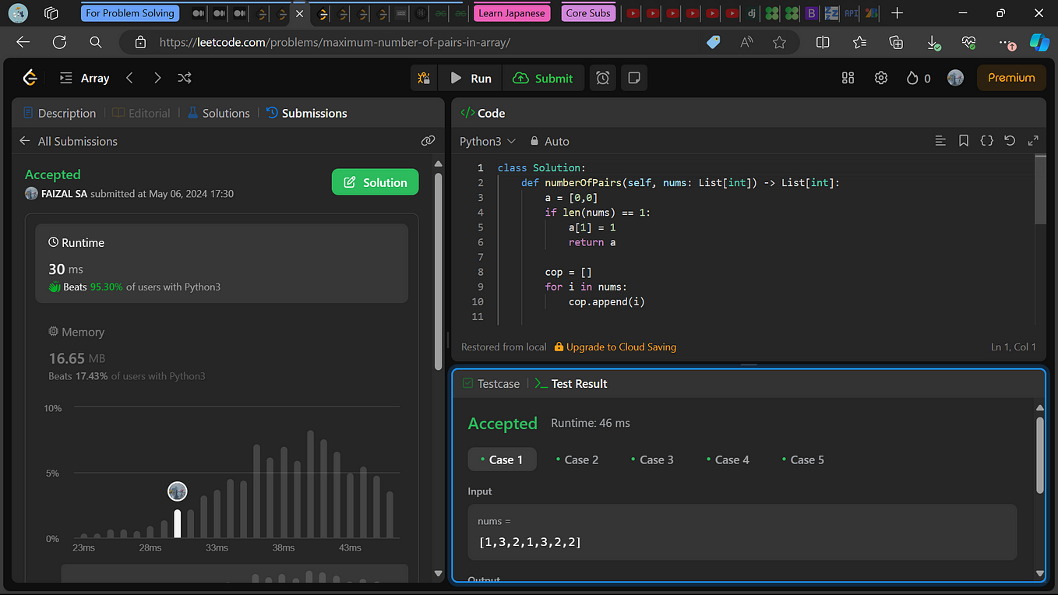The image size is (1058, 595).
Task: Click the curly braces icon
Action: click(x=986, y=141)
